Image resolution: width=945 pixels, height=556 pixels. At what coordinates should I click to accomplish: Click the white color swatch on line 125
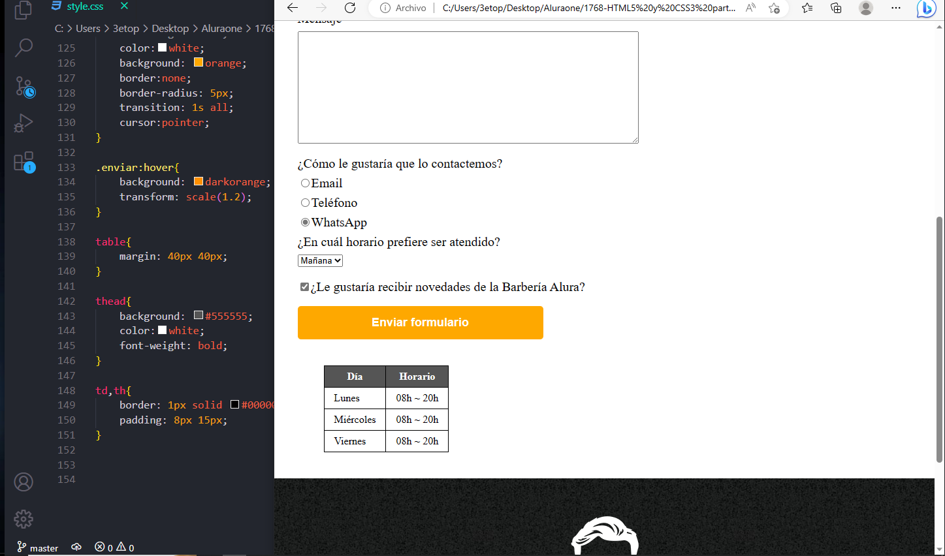click(163, 48)
